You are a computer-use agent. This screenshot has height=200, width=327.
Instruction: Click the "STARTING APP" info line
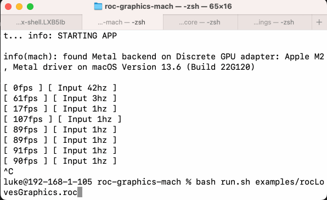click(x=60, y=36)
